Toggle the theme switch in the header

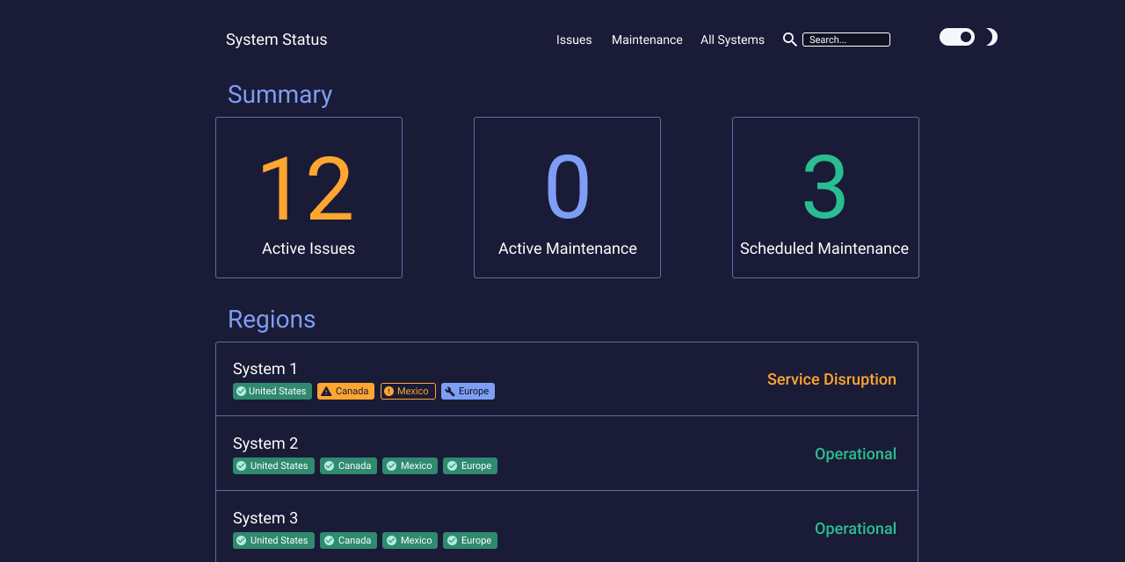point(957,36)
